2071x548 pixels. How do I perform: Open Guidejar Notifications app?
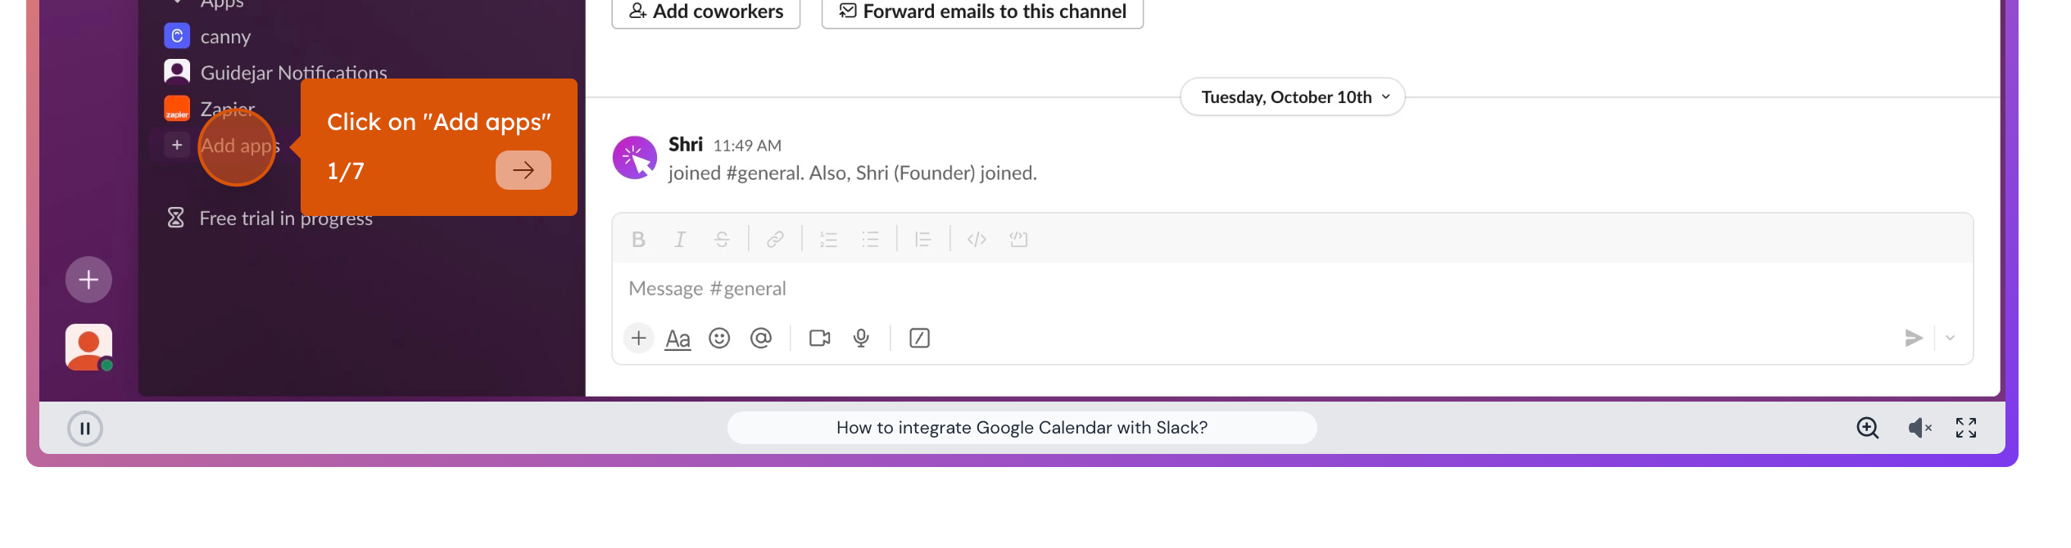275,73
